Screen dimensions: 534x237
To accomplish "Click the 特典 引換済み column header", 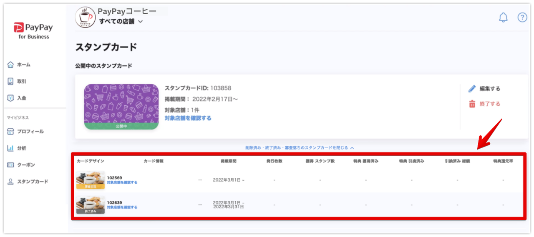I will pos(412,161).
